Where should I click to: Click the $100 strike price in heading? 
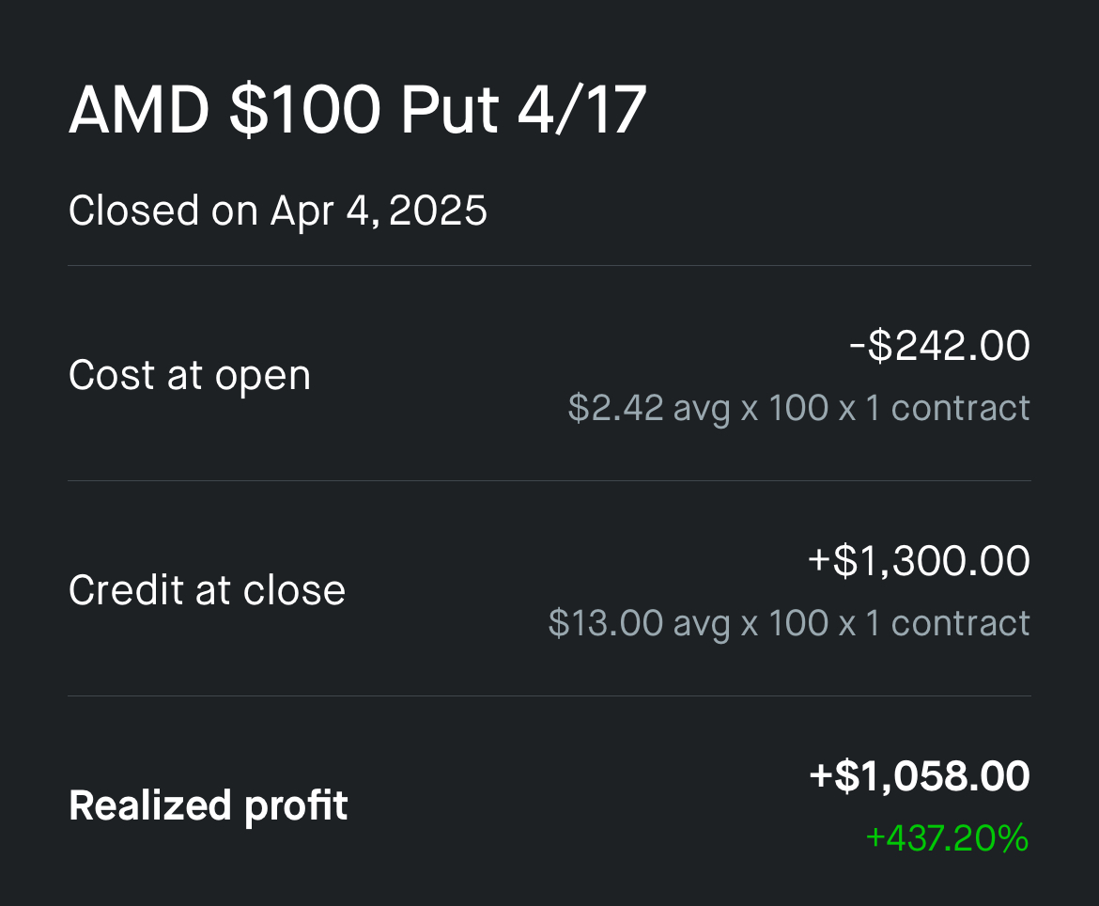coord(305,109)
